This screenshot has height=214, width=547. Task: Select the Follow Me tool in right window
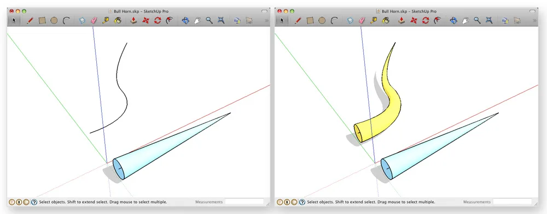[437, 21]
